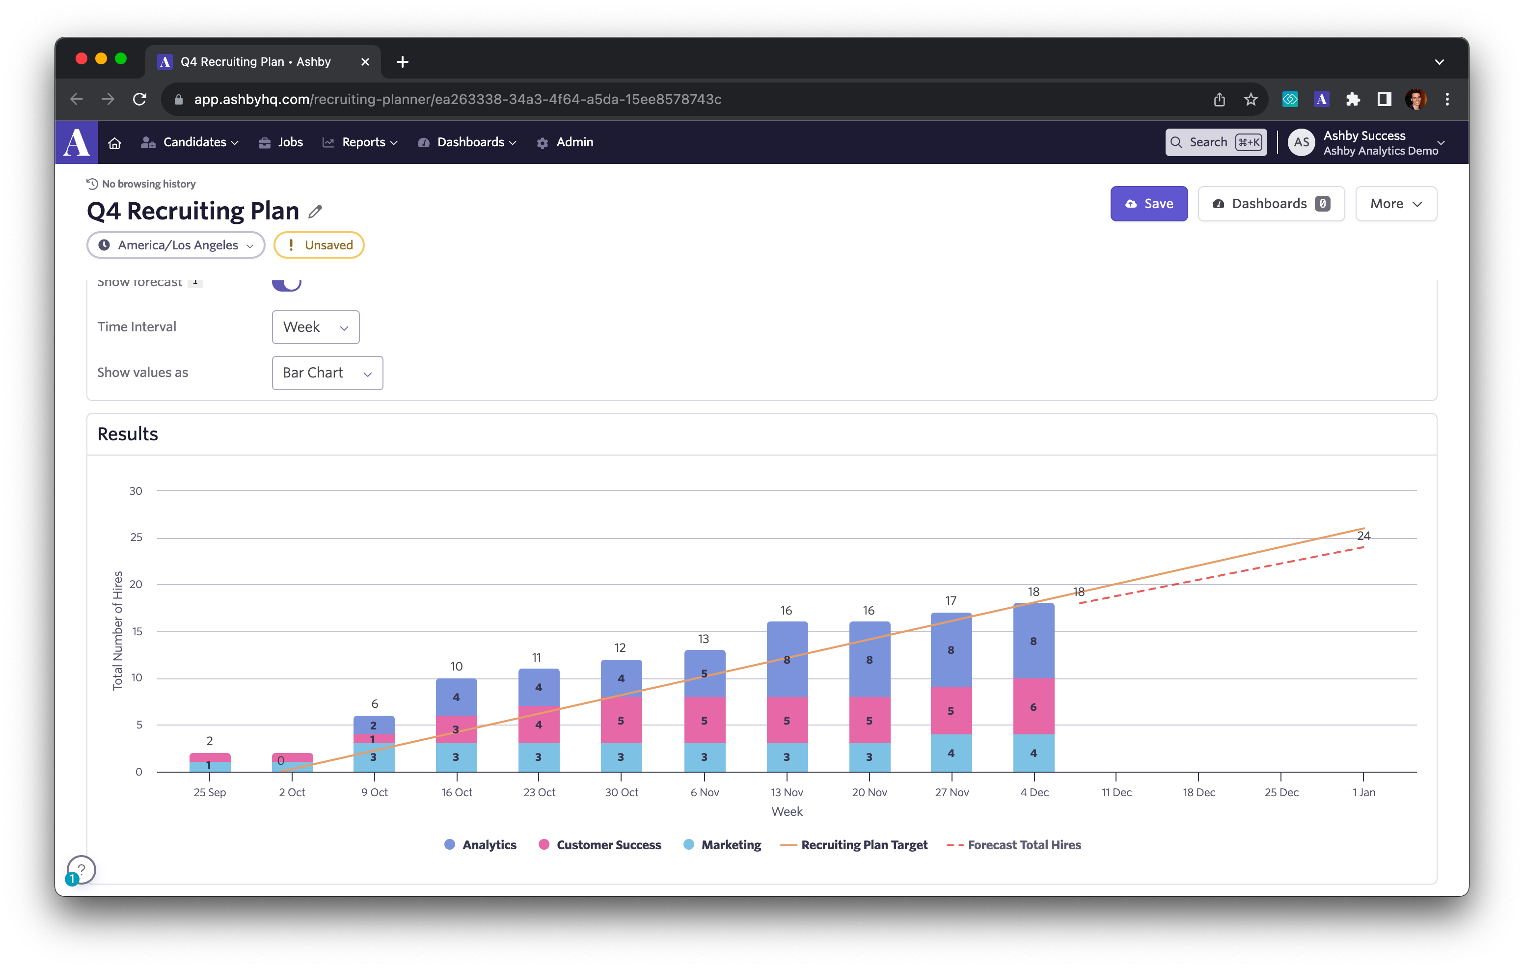The height and width of the screenshot is (969, 1524).
Task: Click the Search icon in top bar
Action: 1180,142
